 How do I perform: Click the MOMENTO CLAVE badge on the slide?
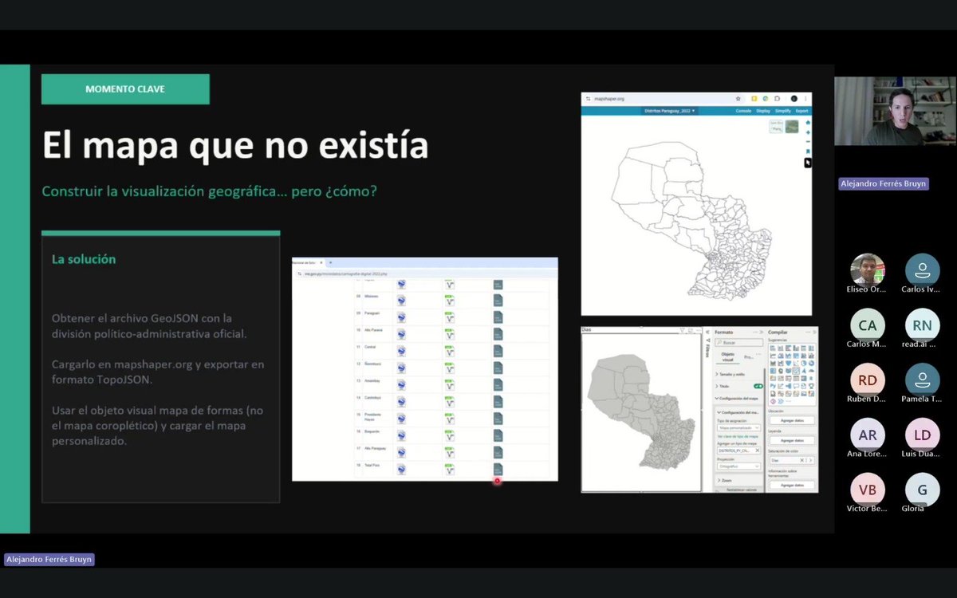coord(125,89)
